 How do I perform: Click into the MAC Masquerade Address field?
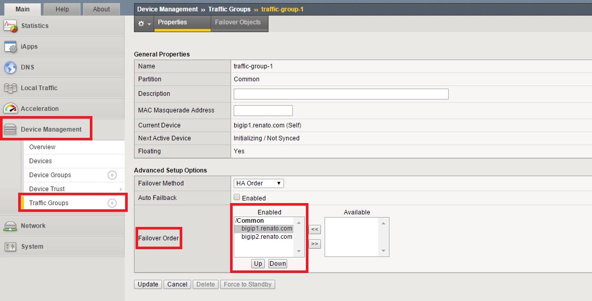(263, 110)
